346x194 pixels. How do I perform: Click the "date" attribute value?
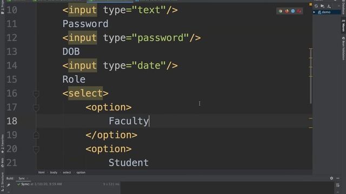(x=149, y=66)
